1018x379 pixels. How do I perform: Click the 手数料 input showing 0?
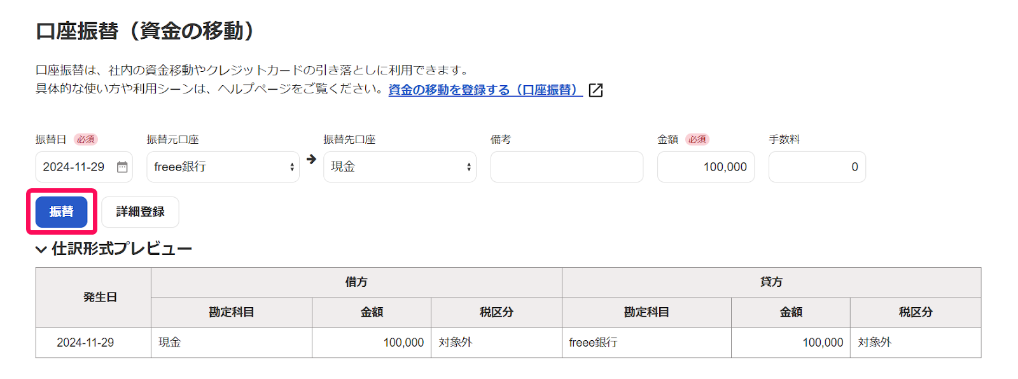coord(817,167)
